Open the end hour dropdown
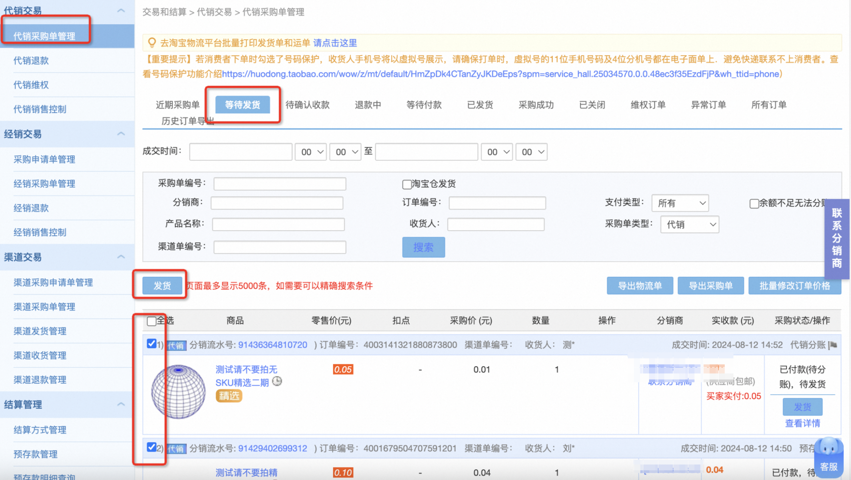The image size is (851, 480). [x=497, y=152]
